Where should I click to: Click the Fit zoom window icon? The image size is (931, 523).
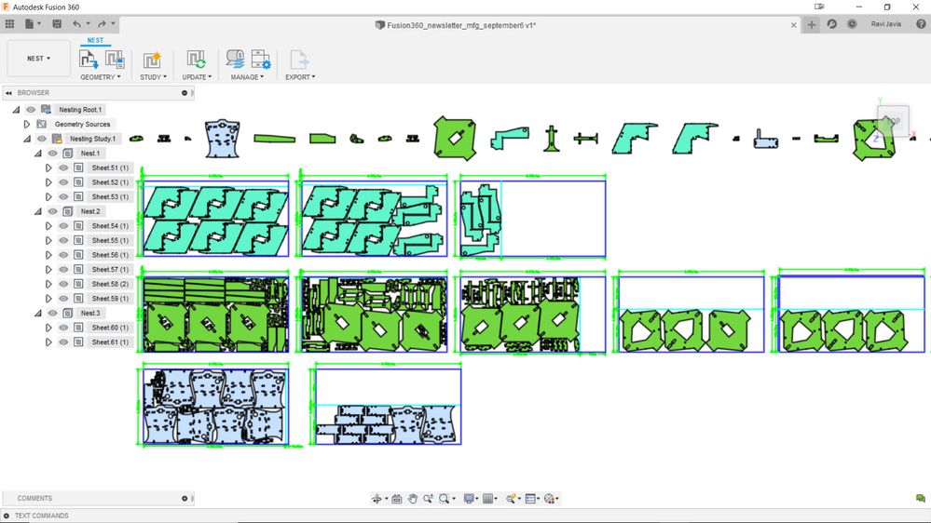pos(445,499)
